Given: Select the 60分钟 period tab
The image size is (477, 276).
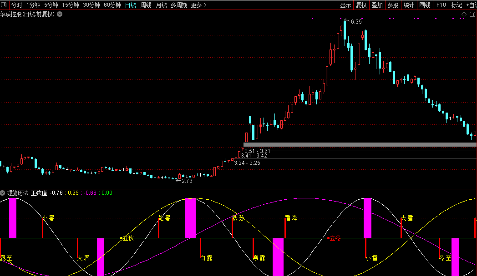Looking at the screenshot, I should pos(112,5).
